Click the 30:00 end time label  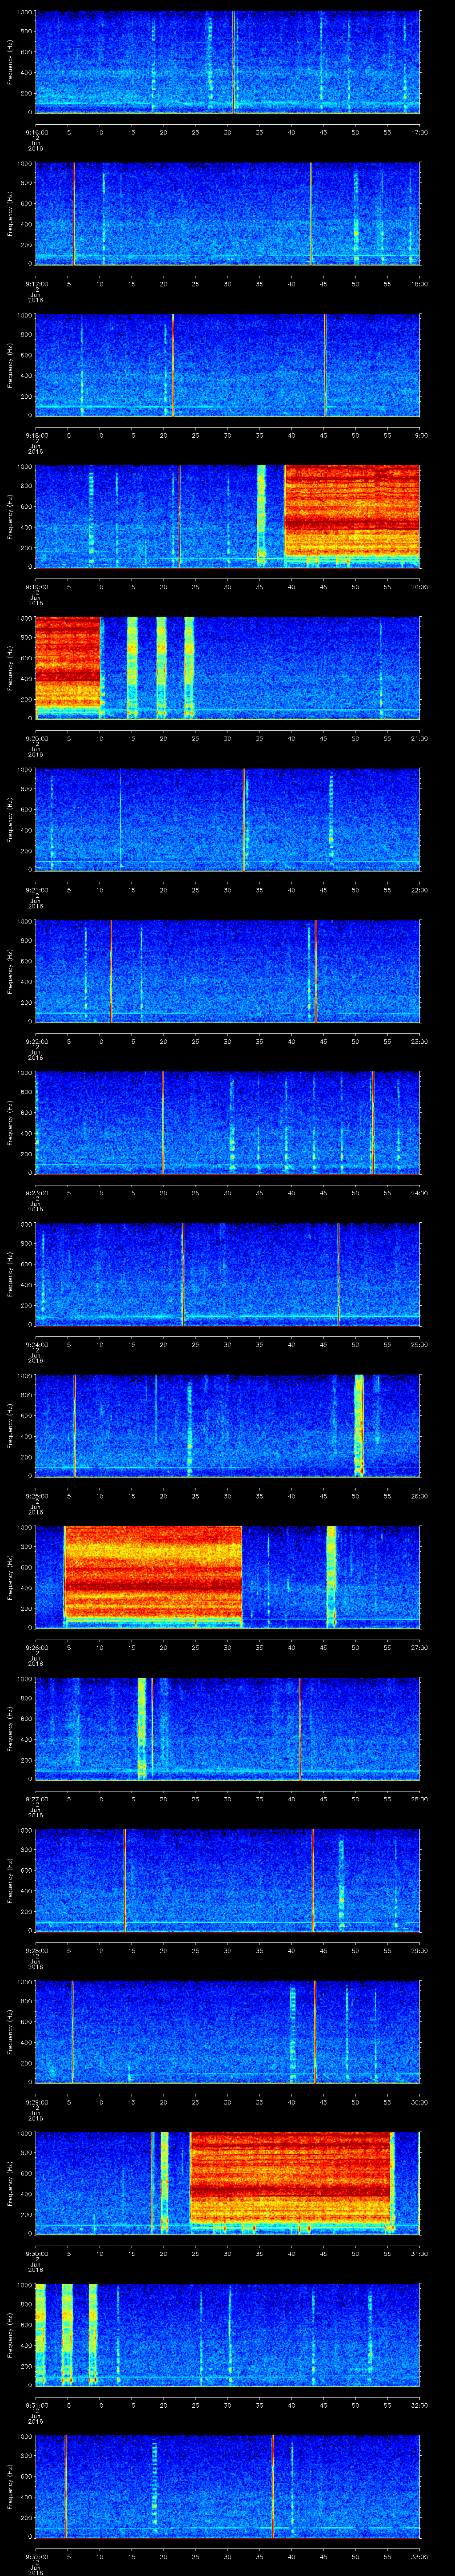click(420, 2102)
